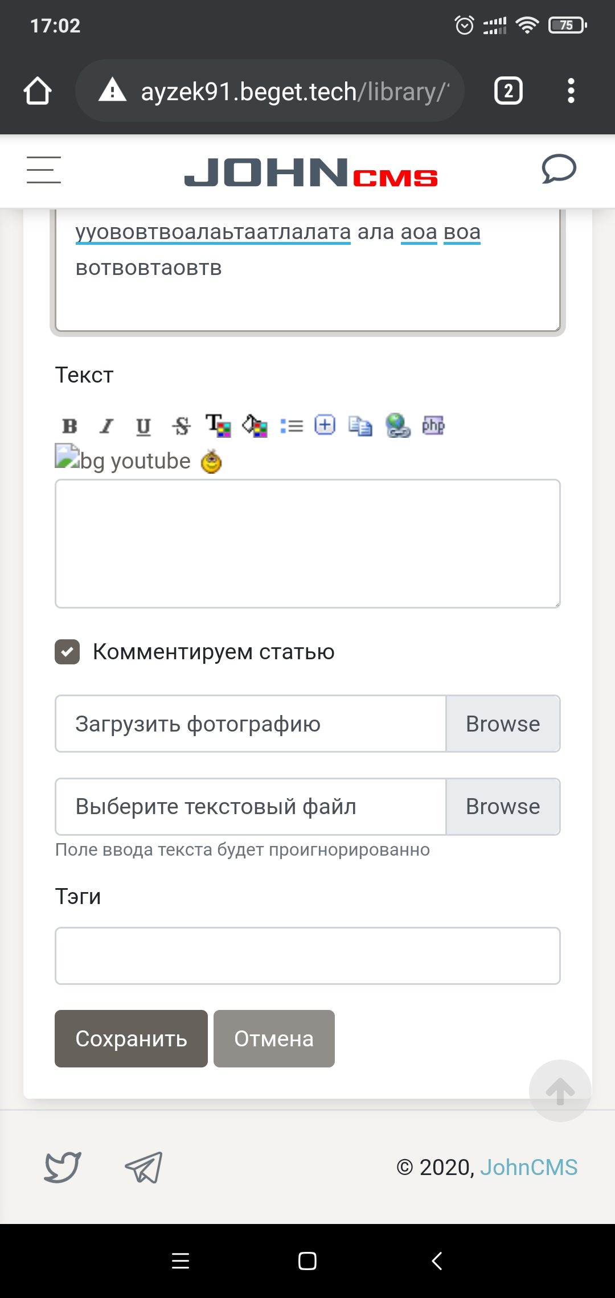Uncheck the "Комментируем статью" checkbox
Screen dimensions: 615x1298
coord(67,652)
